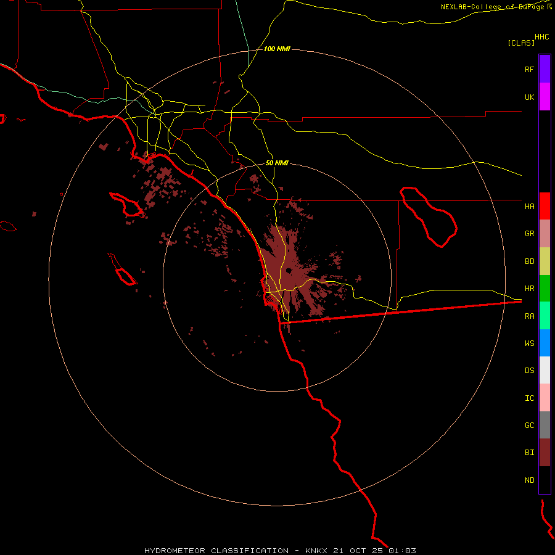Click the HYDROMETEOR CLASSIFICATION title text
Image resolution: width=555 pixels, height=555 pixels.
[216, 551]
